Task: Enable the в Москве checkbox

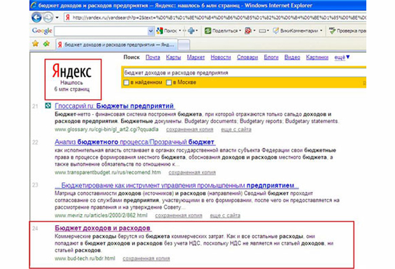Action: click(169, 82)
